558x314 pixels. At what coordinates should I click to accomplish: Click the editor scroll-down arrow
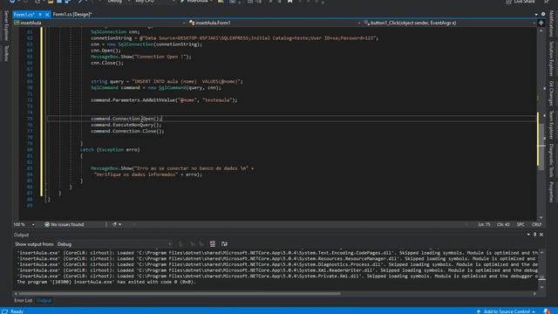(541, 217)
